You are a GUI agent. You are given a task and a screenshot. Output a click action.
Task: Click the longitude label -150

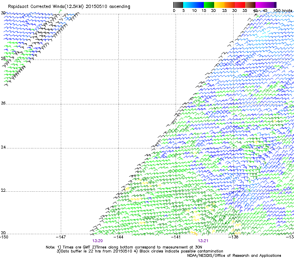tap(4, 237)
